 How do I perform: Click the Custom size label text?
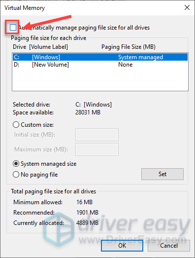(37, 125)
